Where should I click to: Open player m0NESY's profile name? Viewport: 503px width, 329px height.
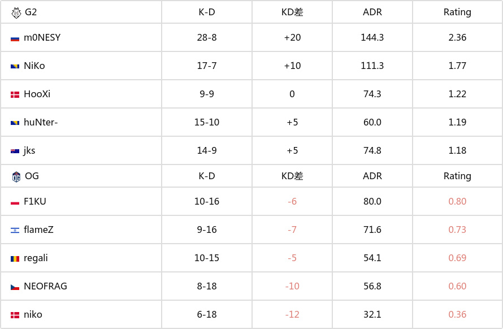pyautogui.click(x=42, y=38)
